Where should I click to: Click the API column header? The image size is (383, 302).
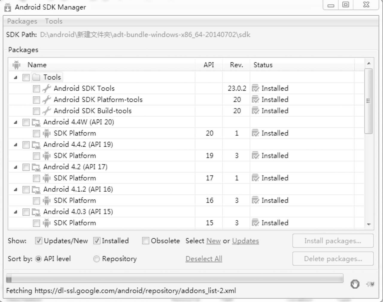tap(209, 65)
